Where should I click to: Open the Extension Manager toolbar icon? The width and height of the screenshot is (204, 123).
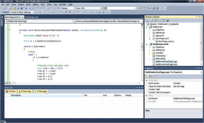[x=158, y=8]
